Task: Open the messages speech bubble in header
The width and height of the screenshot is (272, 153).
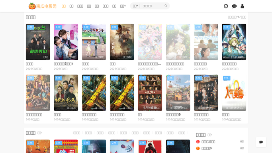Action: [234, 6]
